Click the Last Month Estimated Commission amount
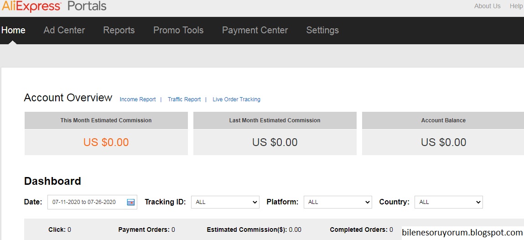 point(275,142)
